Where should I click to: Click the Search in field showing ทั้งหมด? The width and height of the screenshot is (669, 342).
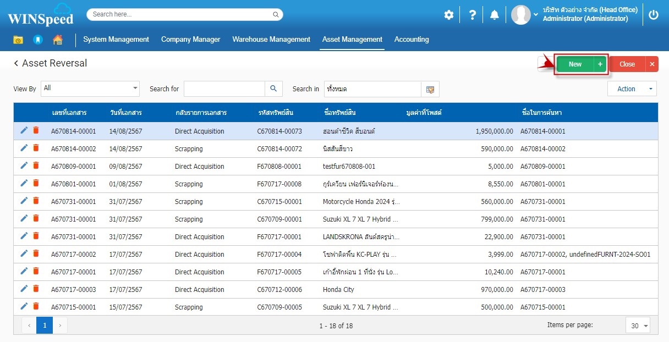(372, 89)
